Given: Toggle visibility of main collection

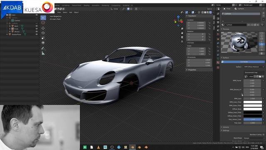Looking at the screenshot, I should (37, 15).
